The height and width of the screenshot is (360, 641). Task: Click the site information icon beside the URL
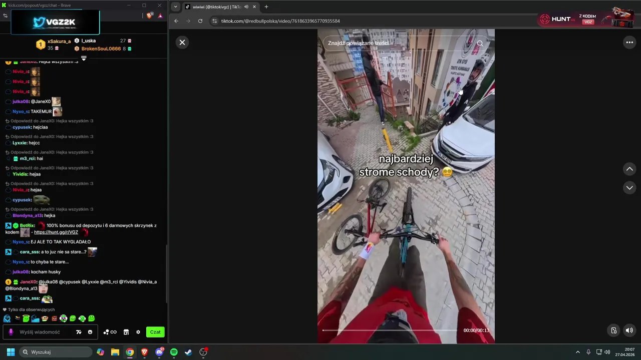(x=215, y=21)
